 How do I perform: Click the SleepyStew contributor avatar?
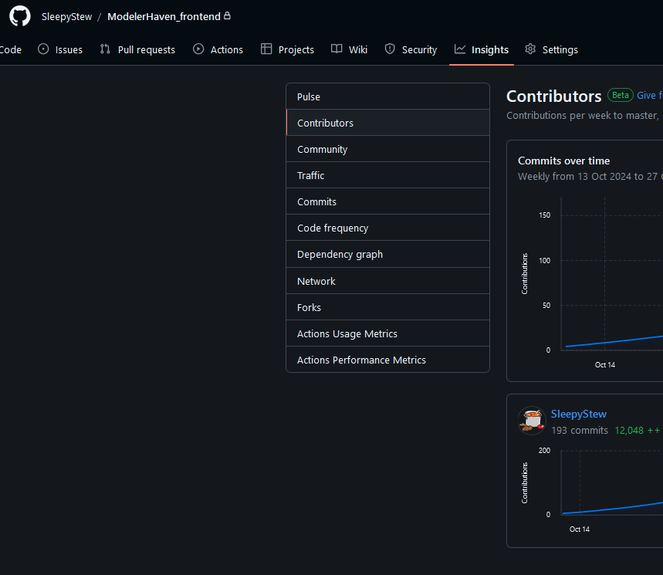(x=532, y=421)
